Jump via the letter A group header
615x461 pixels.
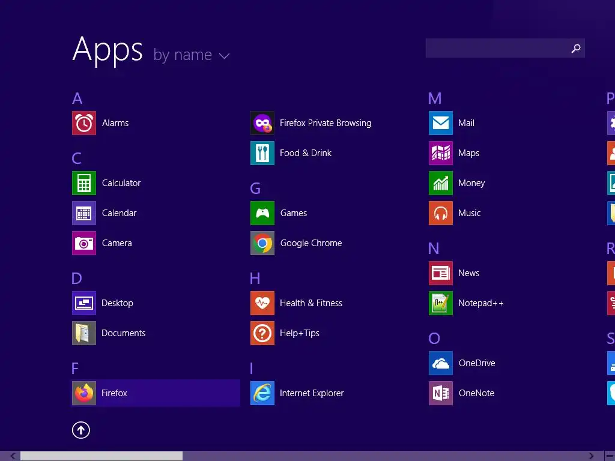[77, 98]
